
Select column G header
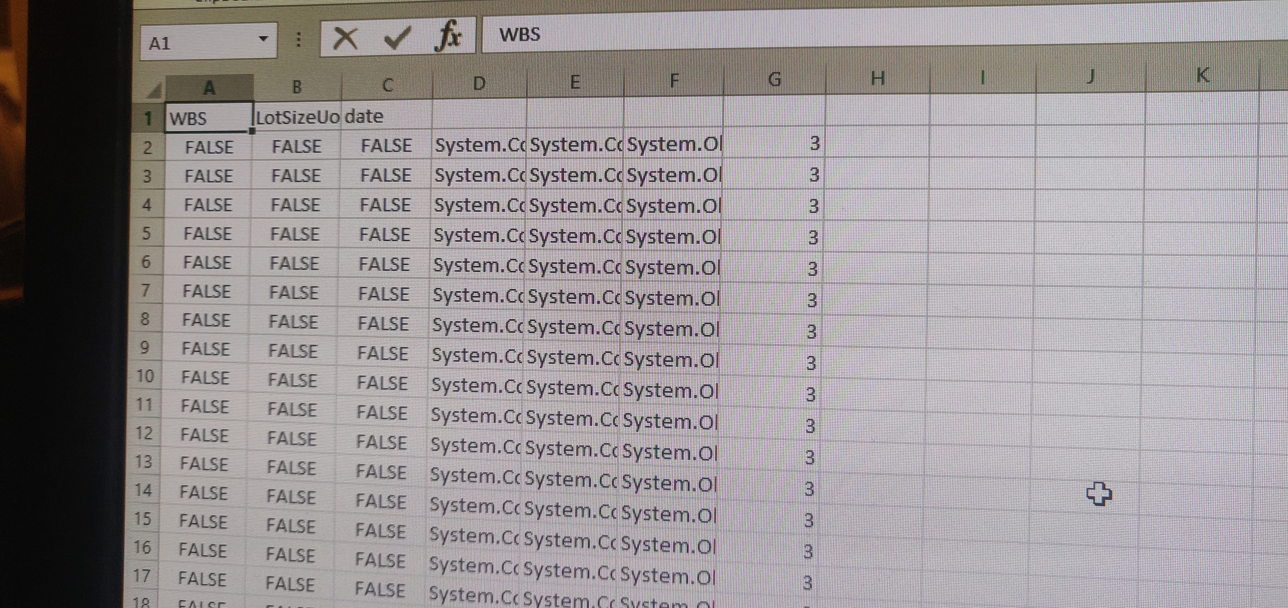click(774, 79)
